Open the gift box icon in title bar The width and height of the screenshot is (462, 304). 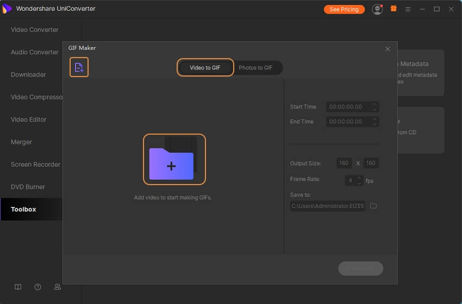pyautogui.click(x=394, y=9)
